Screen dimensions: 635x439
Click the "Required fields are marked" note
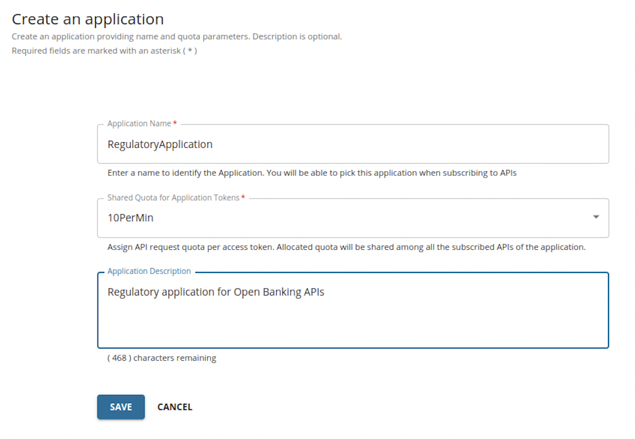coord(105,51)
